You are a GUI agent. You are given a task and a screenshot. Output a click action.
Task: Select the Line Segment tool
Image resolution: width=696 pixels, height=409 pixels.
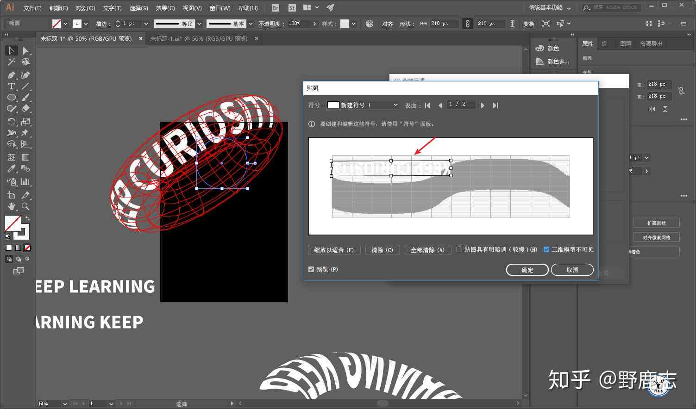25,86
